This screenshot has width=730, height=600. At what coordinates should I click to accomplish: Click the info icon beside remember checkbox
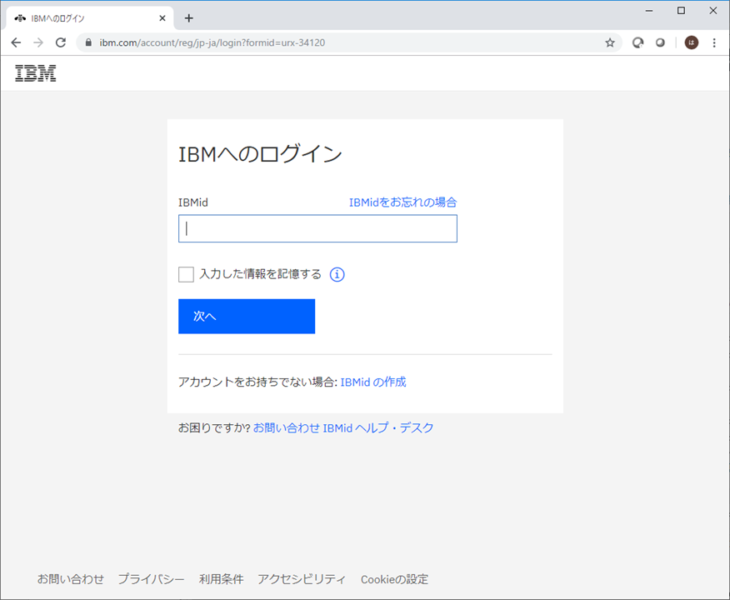pyautogui.click(x=337, y=275)
